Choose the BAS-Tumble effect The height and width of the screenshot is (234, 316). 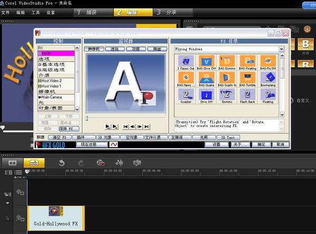(248, 79)
